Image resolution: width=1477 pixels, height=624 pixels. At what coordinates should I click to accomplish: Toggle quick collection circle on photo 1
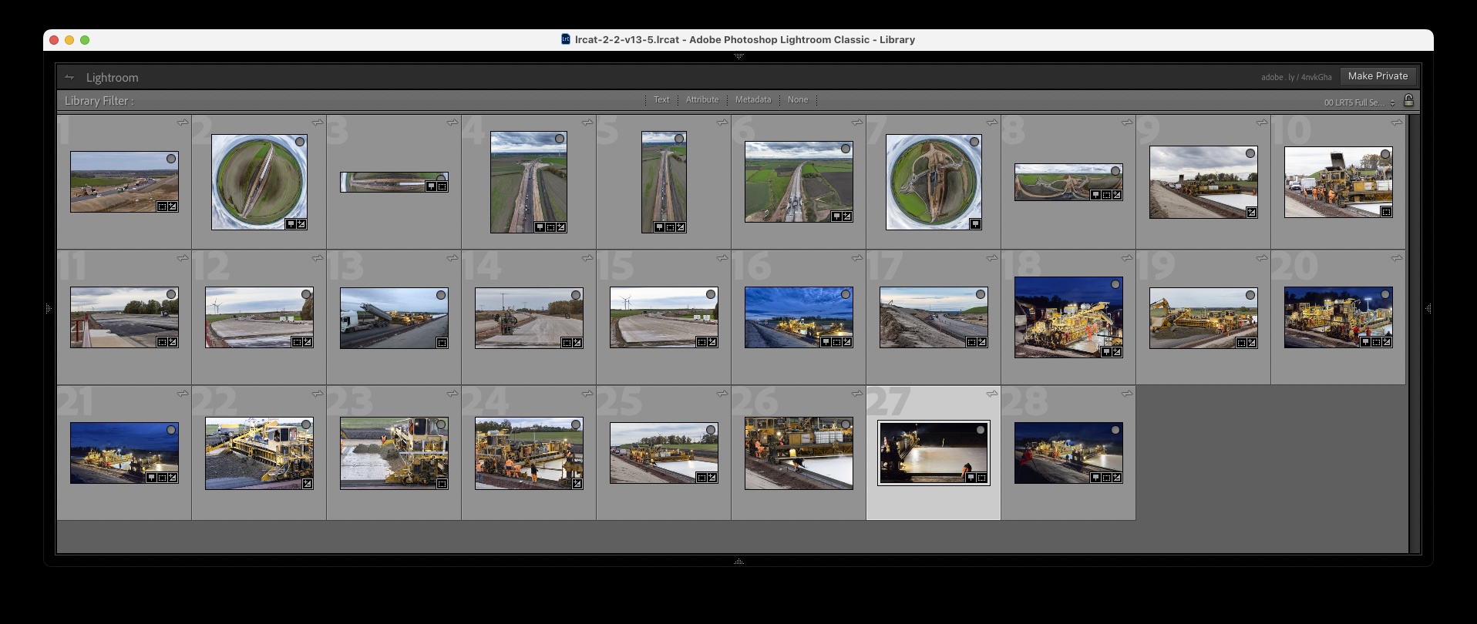click(171, 159)
